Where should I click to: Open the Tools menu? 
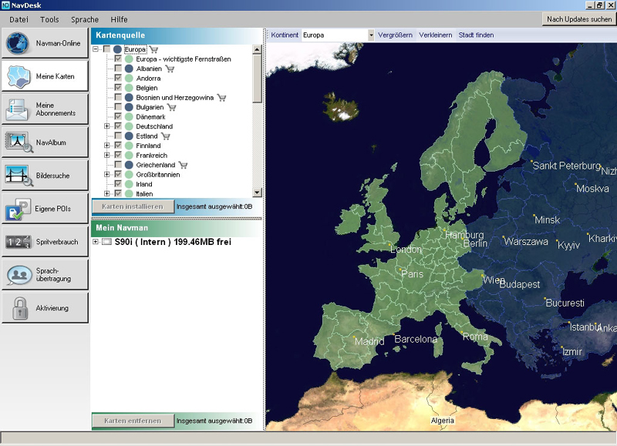coord(49,18)
